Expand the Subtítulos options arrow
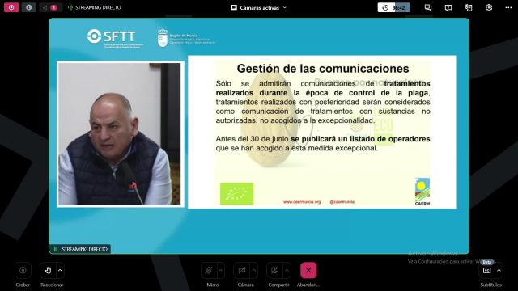The height and width of the screenshot is (291, 518). coord(499,271)
